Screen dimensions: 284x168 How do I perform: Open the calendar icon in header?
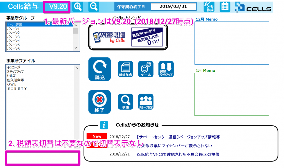225,7
